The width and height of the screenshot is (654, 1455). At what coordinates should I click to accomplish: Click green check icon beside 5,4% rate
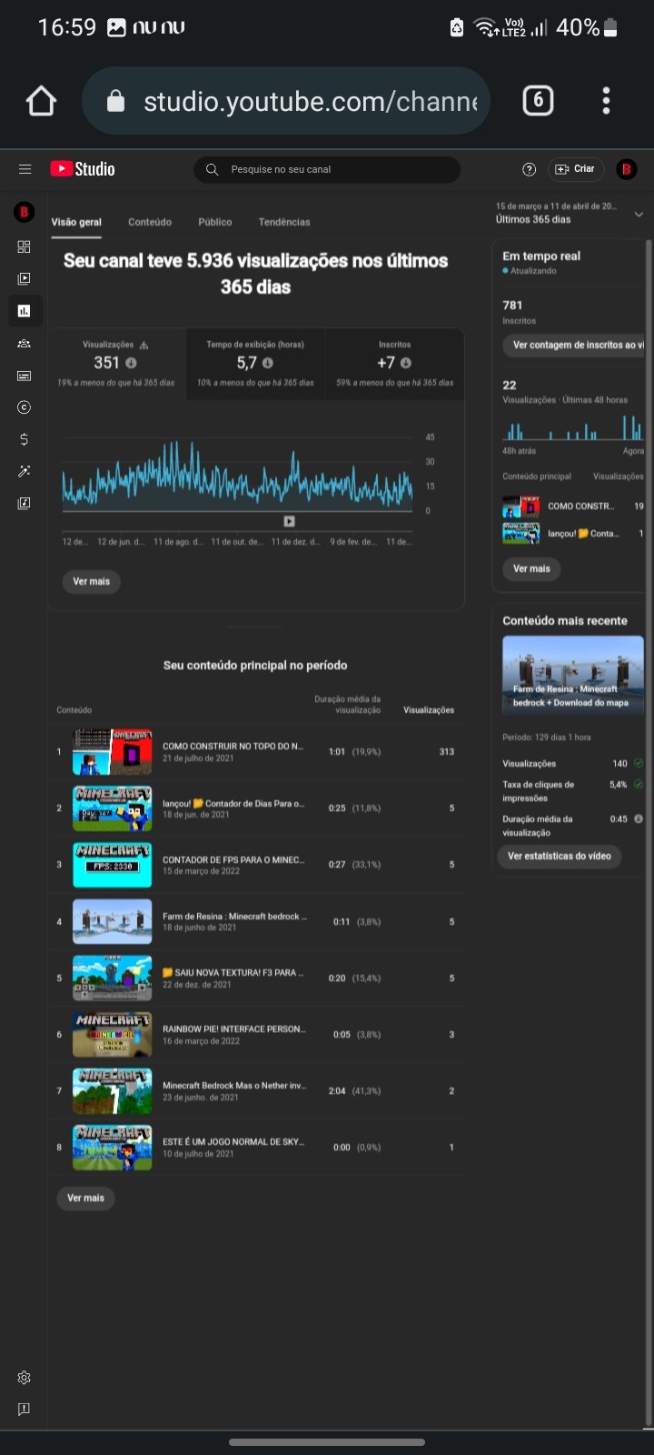tap(638, 784)
